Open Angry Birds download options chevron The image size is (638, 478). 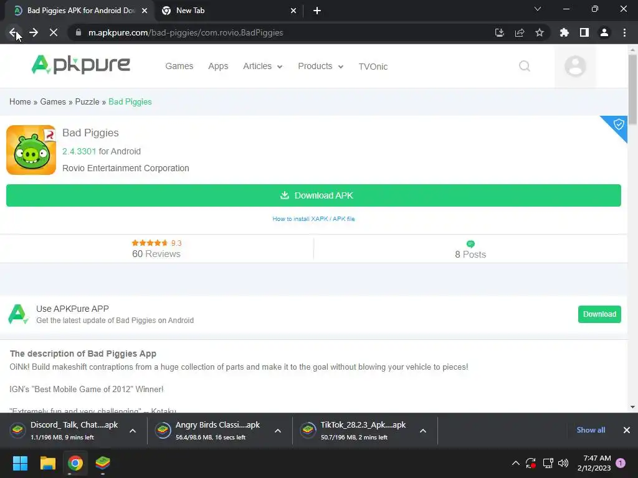pyautogui.click(x=278, y=431)
